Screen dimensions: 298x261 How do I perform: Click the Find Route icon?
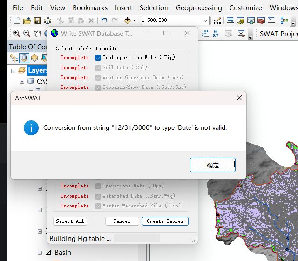205,33
